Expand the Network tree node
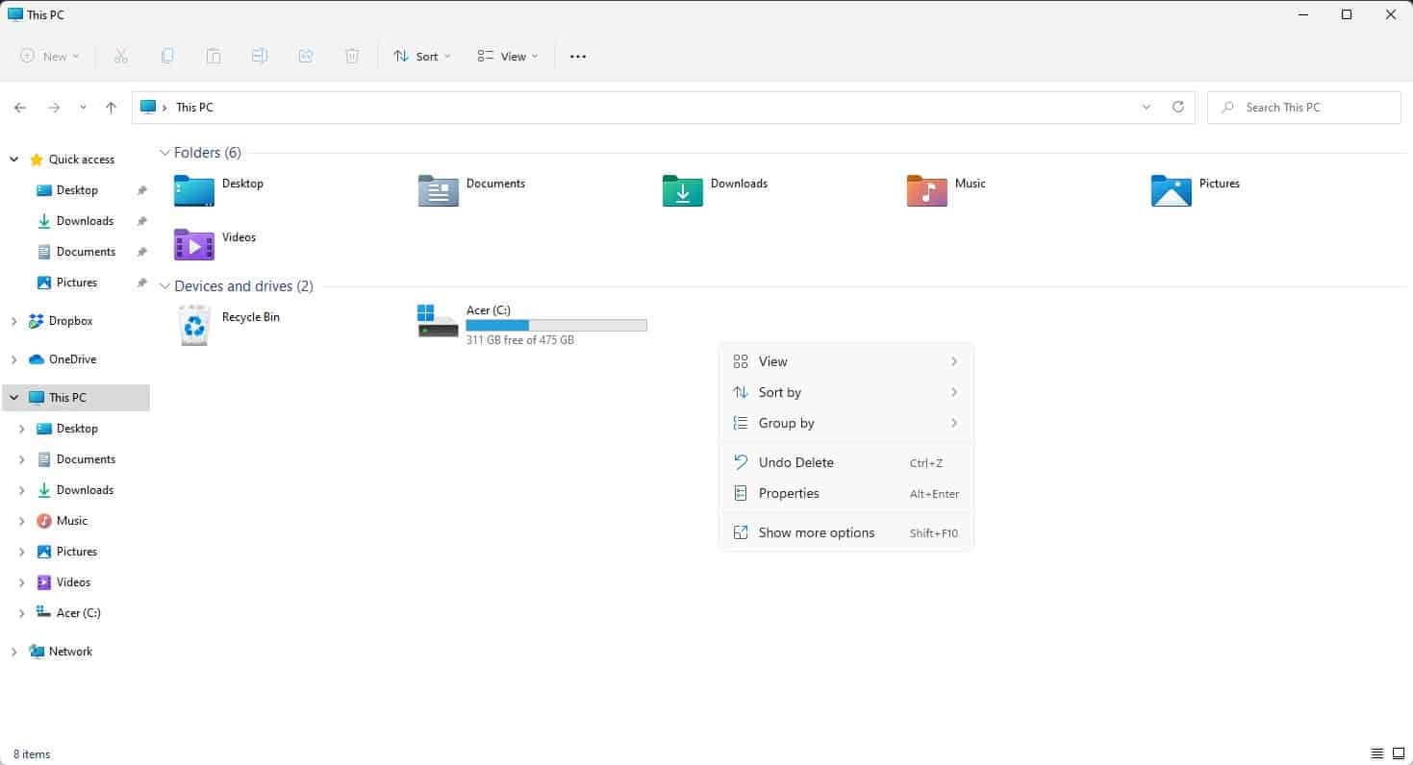 pyautogui.click(x=13, y=652)
